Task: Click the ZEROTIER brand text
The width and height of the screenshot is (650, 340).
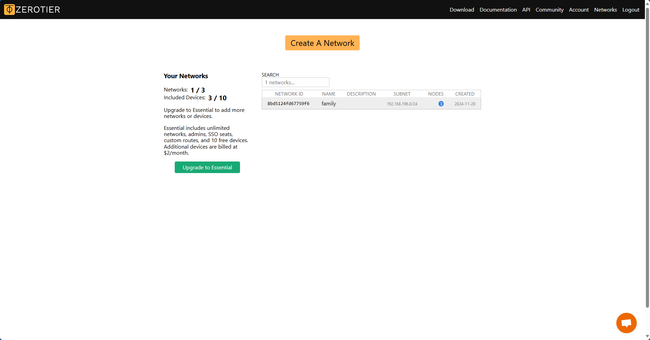Action: pyautogui.click(x=38, y=10)
